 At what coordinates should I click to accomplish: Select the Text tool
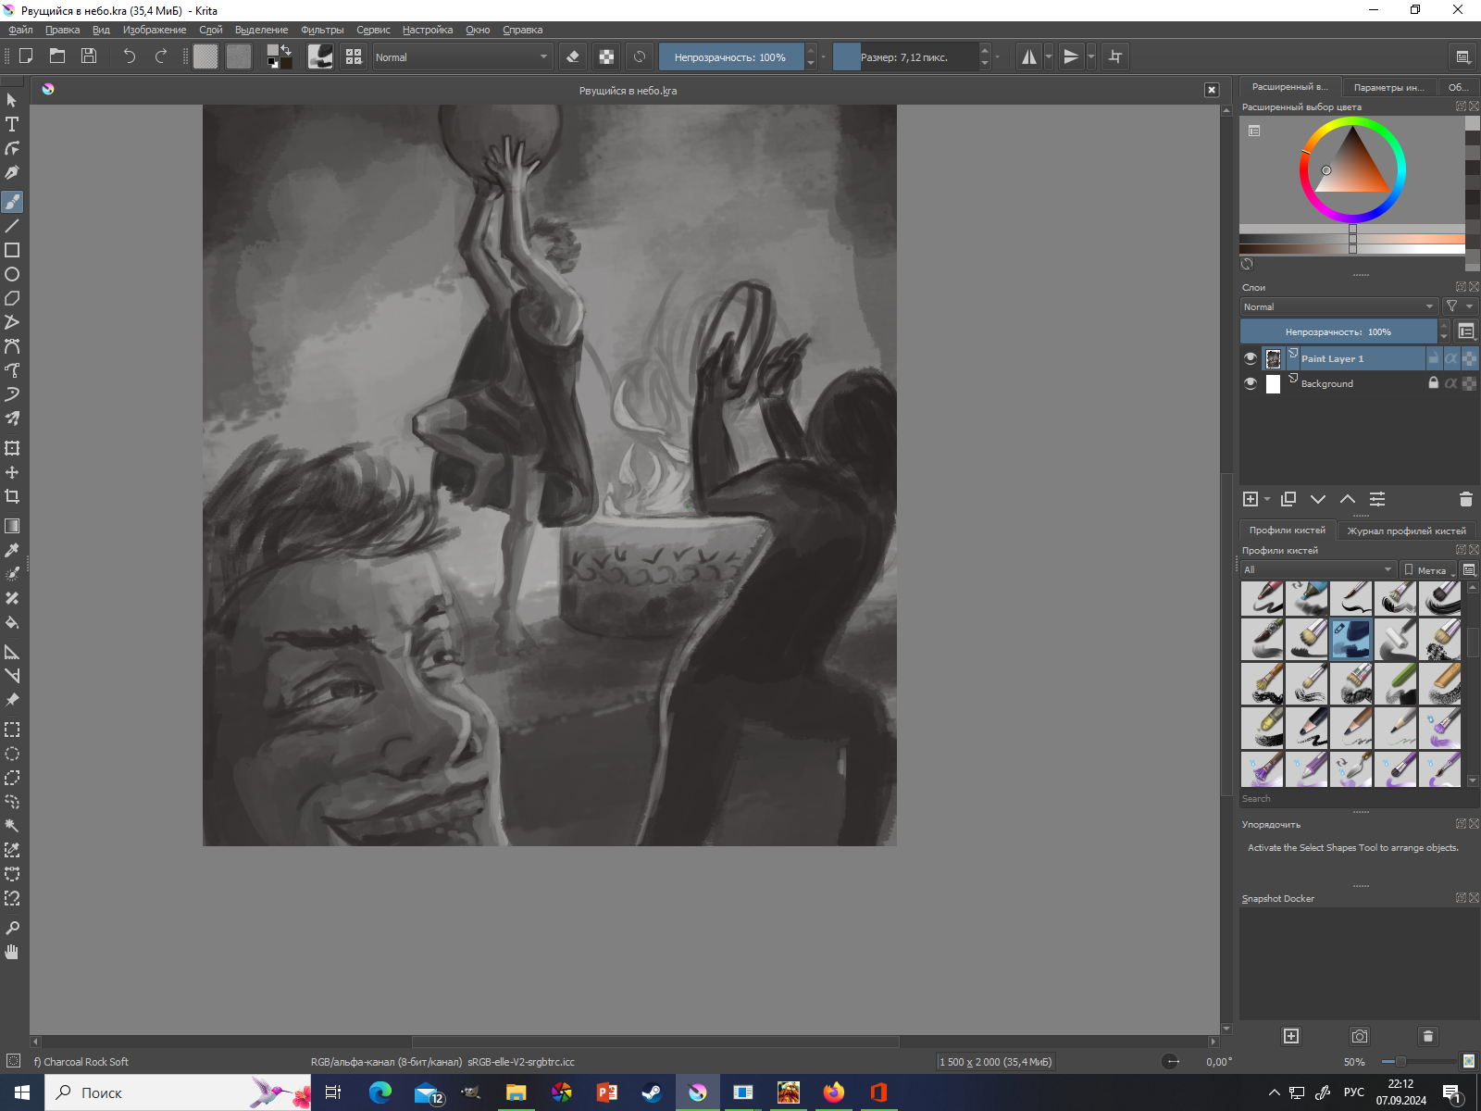point(12,124)
